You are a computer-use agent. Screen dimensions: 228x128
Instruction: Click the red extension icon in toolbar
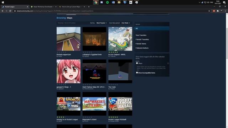pyautogui.click(x=214, y=11)
